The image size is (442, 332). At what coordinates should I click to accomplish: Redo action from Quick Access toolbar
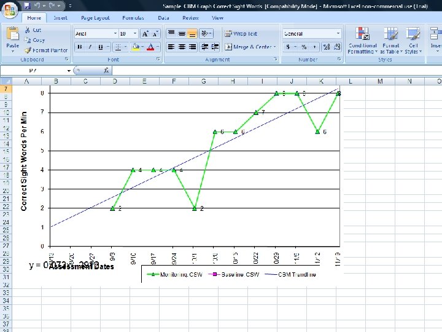click(52, 6)
